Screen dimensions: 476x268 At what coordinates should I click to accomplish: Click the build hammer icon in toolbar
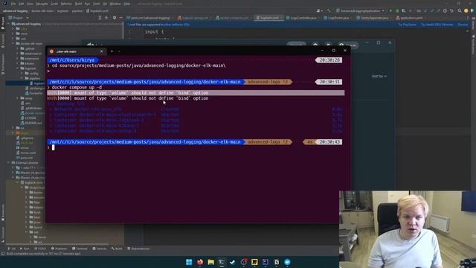pyautogui.click(x=329, y=10)
